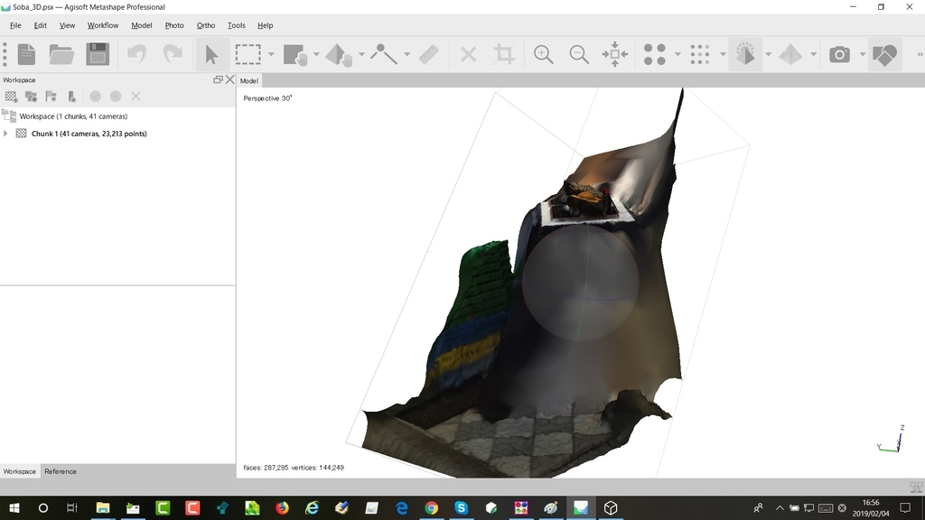Toggle the Navigation arrow tool
925x520 pixels.
pyautogui.click(x=211, y=54)
